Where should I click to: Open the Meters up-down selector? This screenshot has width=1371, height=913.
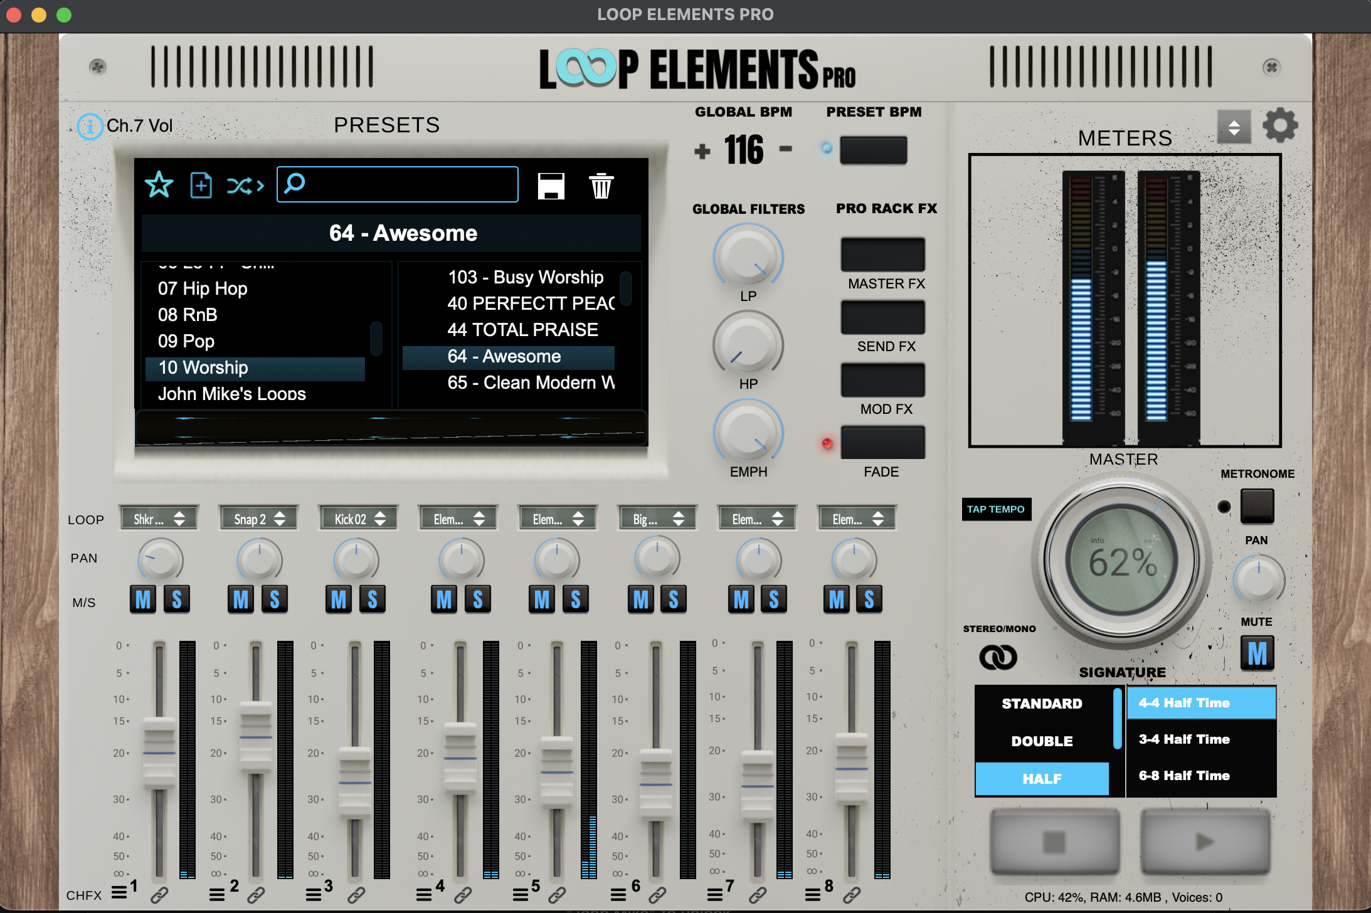(1234, 127)
